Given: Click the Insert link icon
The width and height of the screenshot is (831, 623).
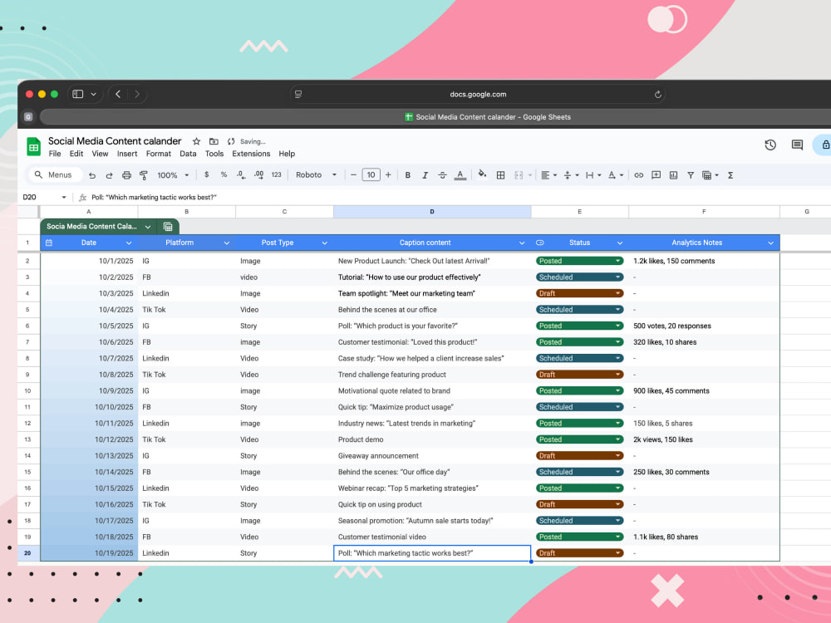Looking at the screenshot, I should pos(638,175).
